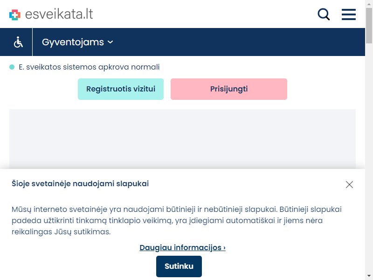Close the cookie banner with X icon
373x280 pixels.
point(349,184)
